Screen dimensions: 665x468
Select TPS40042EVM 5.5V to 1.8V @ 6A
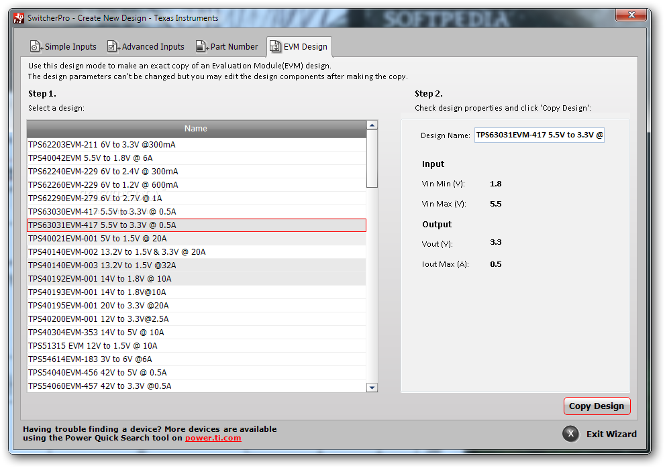click(197, 158)
